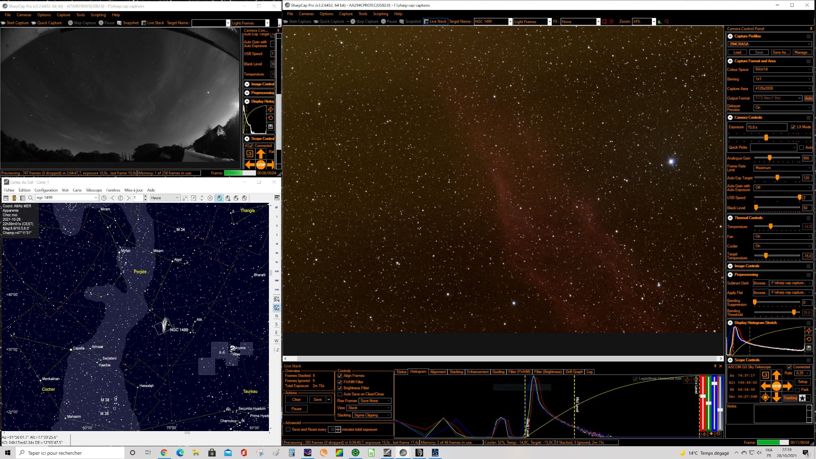Apply auto-stretch lightning in Display Histogram Stretch

tap(809, 331)
